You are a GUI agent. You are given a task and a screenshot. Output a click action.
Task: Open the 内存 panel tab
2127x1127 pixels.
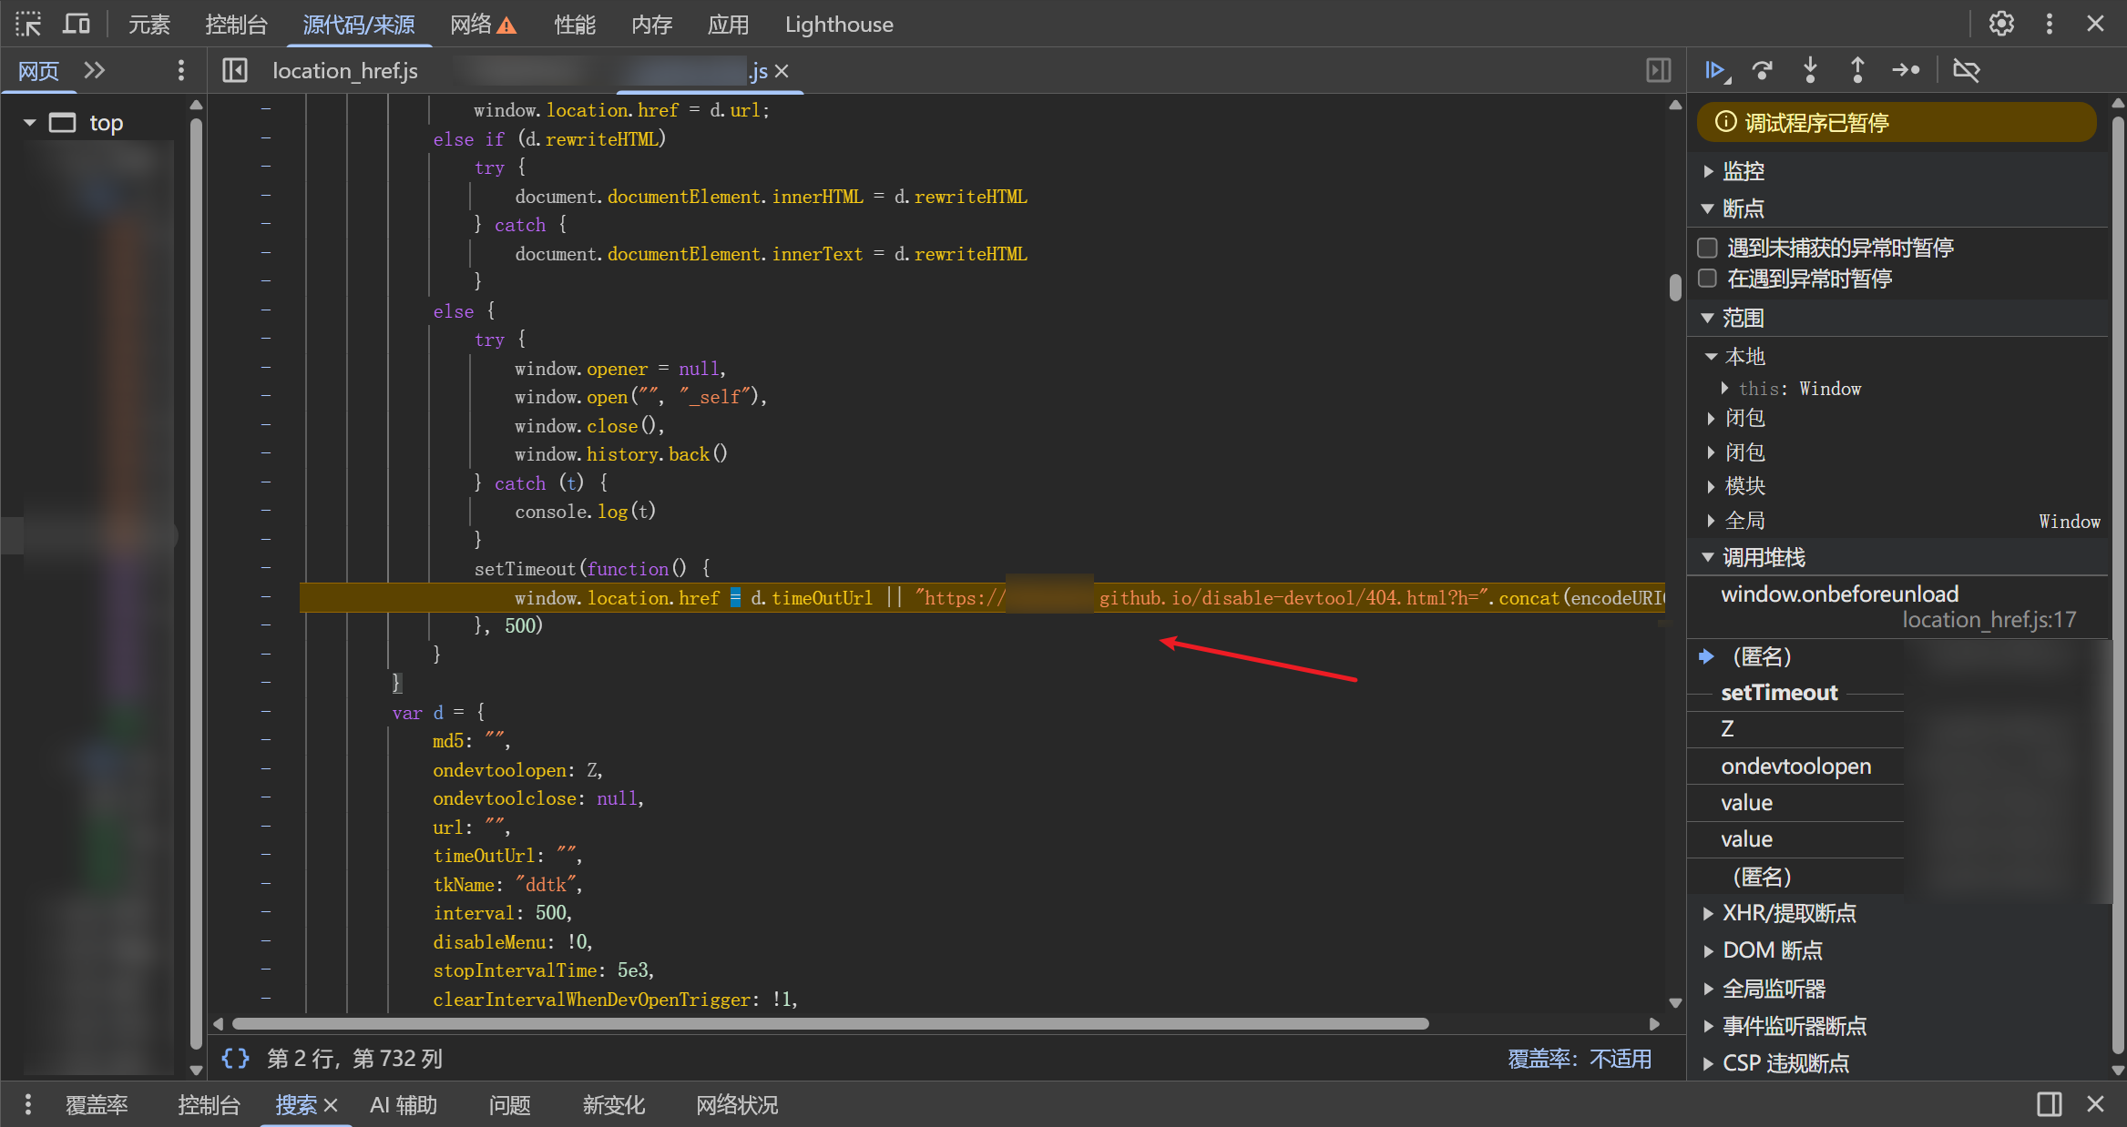pos(652,25)
